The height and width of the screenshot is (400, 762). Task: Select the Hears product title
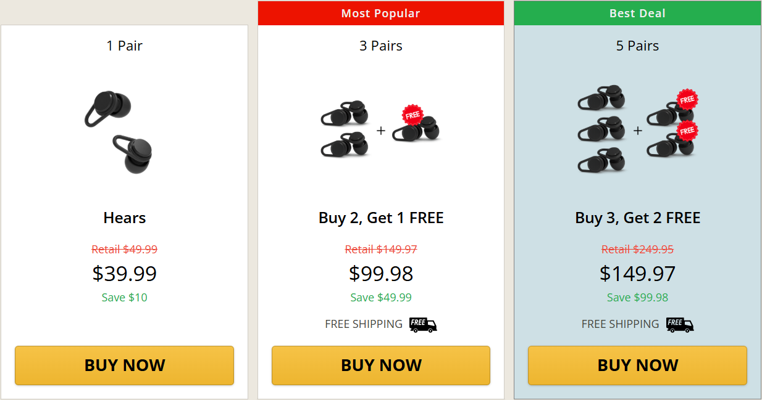pos(124,218)
